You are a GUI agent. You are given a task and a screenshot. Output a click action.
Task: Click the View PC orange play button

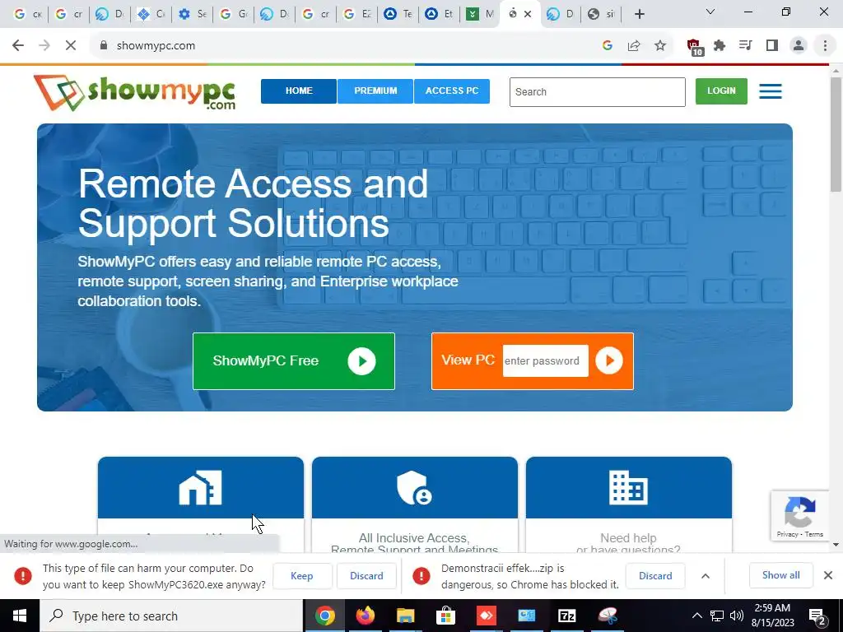point(608,360)
